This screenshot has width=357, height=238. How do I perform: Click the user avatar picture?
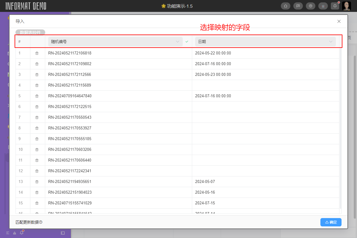[346, 6]
